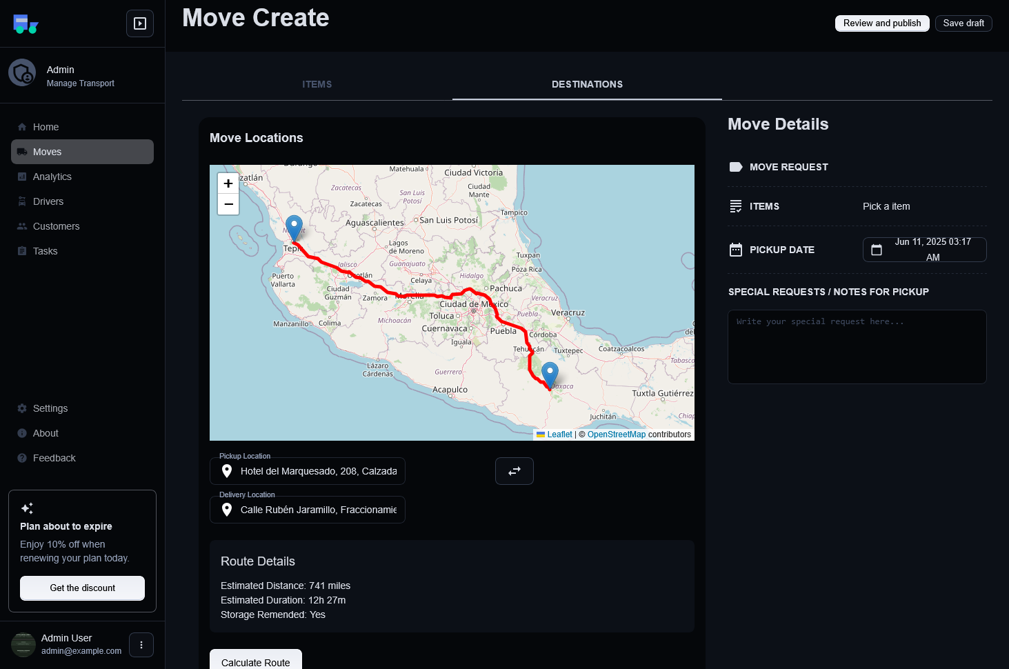The image size is (1009, 669).
Task: Zoom out on the map
Action: [228, 204]
